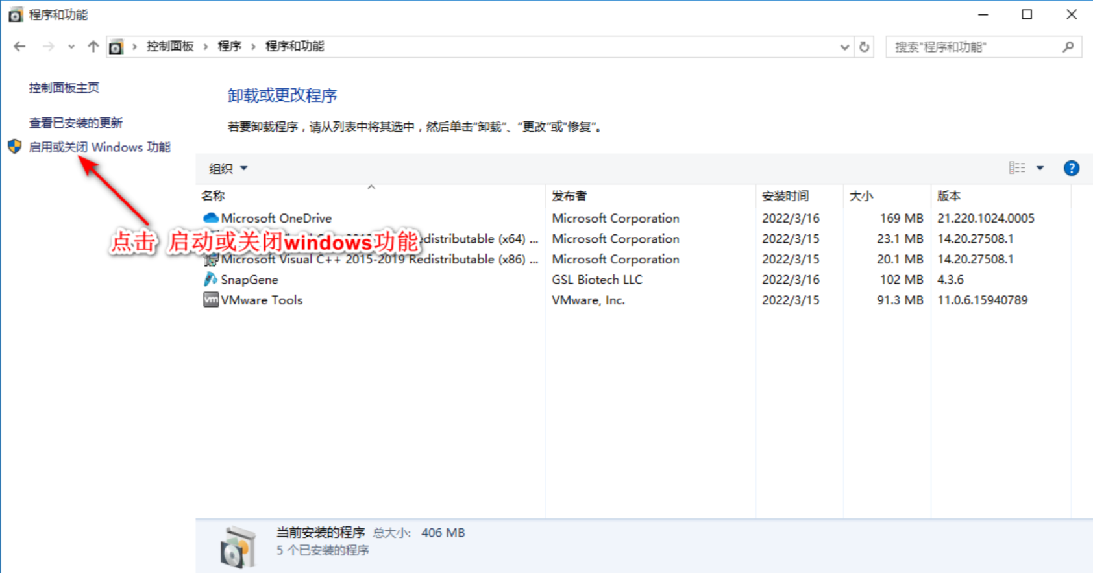Select the VMware Tools row
Image resolution: width=1093 pixels, height=573 pixels.
tap(633, 300)
